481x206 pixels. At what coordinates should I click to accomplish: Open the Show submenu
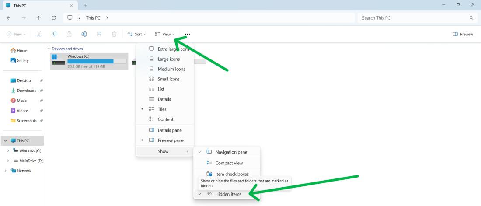pos(165,151)
